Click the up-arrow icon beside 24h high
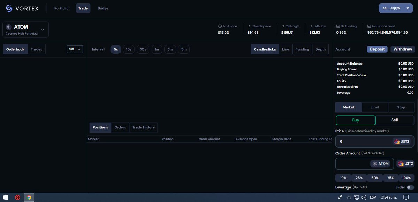This screenshot has height=202, width=418. tap(283, 26)
